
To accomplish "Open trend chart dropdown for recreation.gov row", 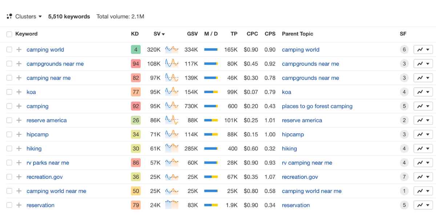I will [x=423, y=177].
